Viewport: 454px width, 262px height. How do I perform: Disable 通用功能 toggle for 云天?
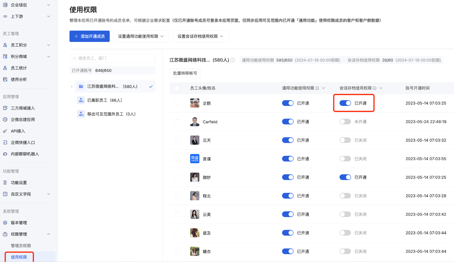pyautogui.click(x=288, y=140)
